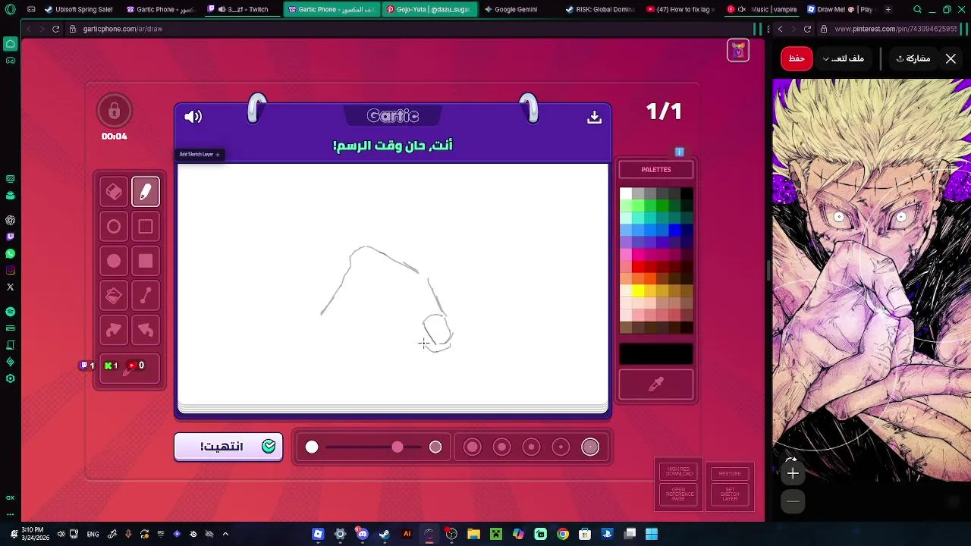Image resolution: width=971 pixels, height=546 pixels.
Task: Click the large brush size circle
Action: tap(435, 447)
